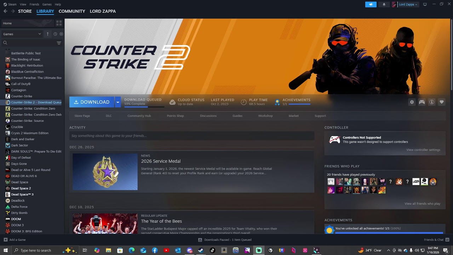Screen dimensions: 453x255
Task: Click the play time clock icon
Action: [243, 102]
